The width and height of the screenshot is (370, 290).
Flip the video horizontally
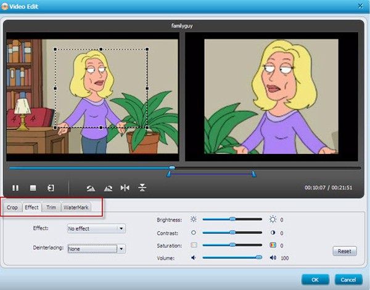click(125, 188)
